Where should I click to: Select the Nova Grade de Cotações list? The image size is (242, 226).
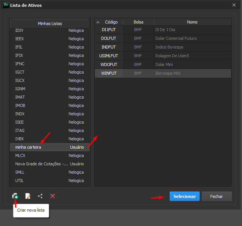[50, 164]
